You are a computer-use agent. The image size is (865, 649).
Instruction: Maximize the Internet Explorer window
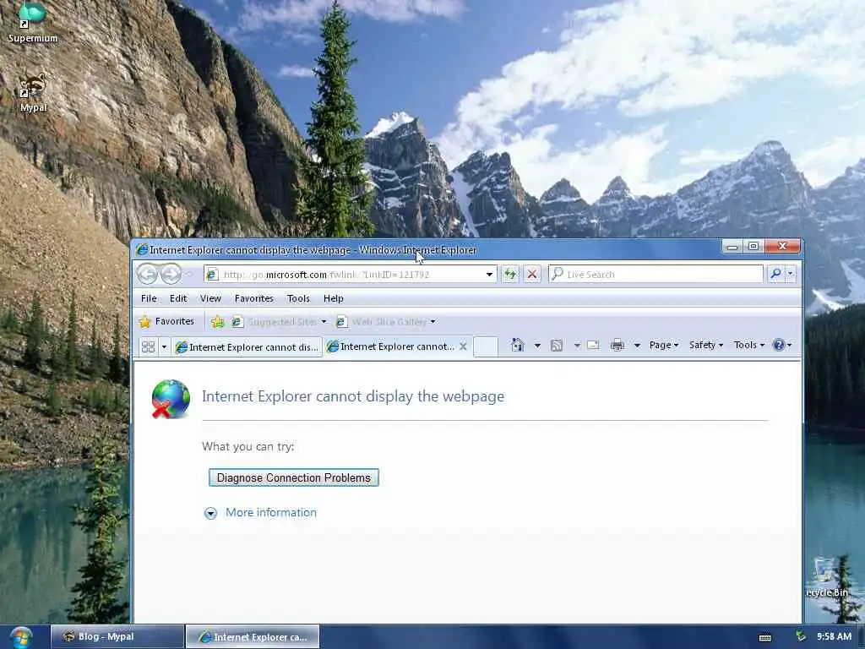(753, 246)
